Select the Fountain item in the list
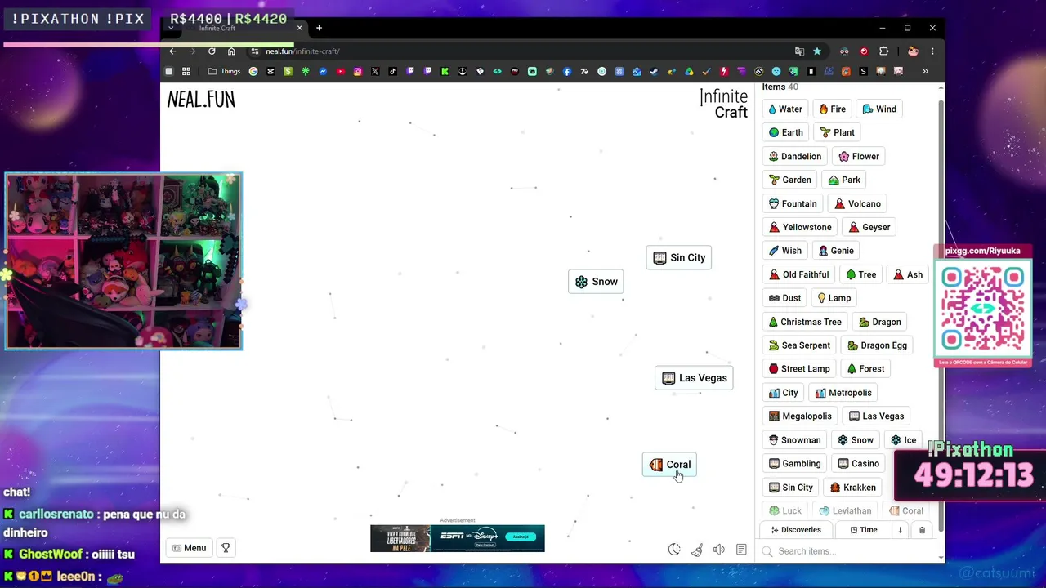Viewport: 1046px width, 588px height. (793, 203)
